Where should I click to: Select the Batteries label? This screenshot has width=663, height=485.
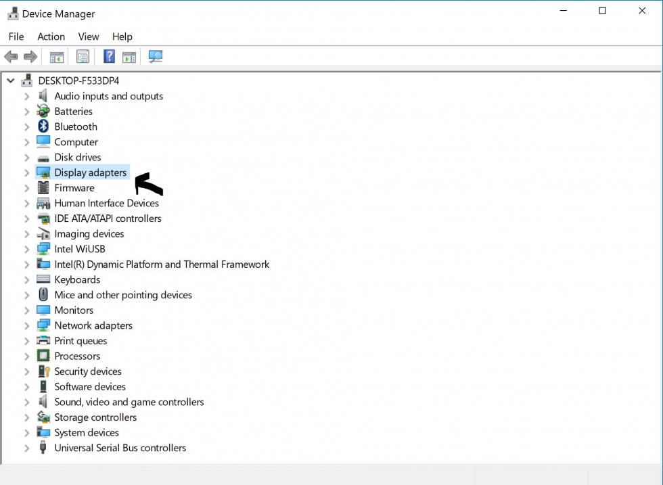(x=74, y=111)
